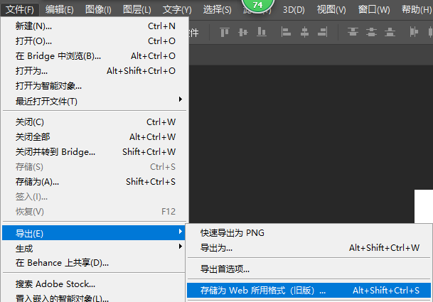Select 在 Behance 上共享(D)...
Image resolution: width=433 pixels, height=302 pixels.
(x=94, y=263)
